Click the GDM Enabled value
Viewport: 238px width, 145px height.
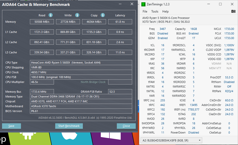tap(163, 38)
